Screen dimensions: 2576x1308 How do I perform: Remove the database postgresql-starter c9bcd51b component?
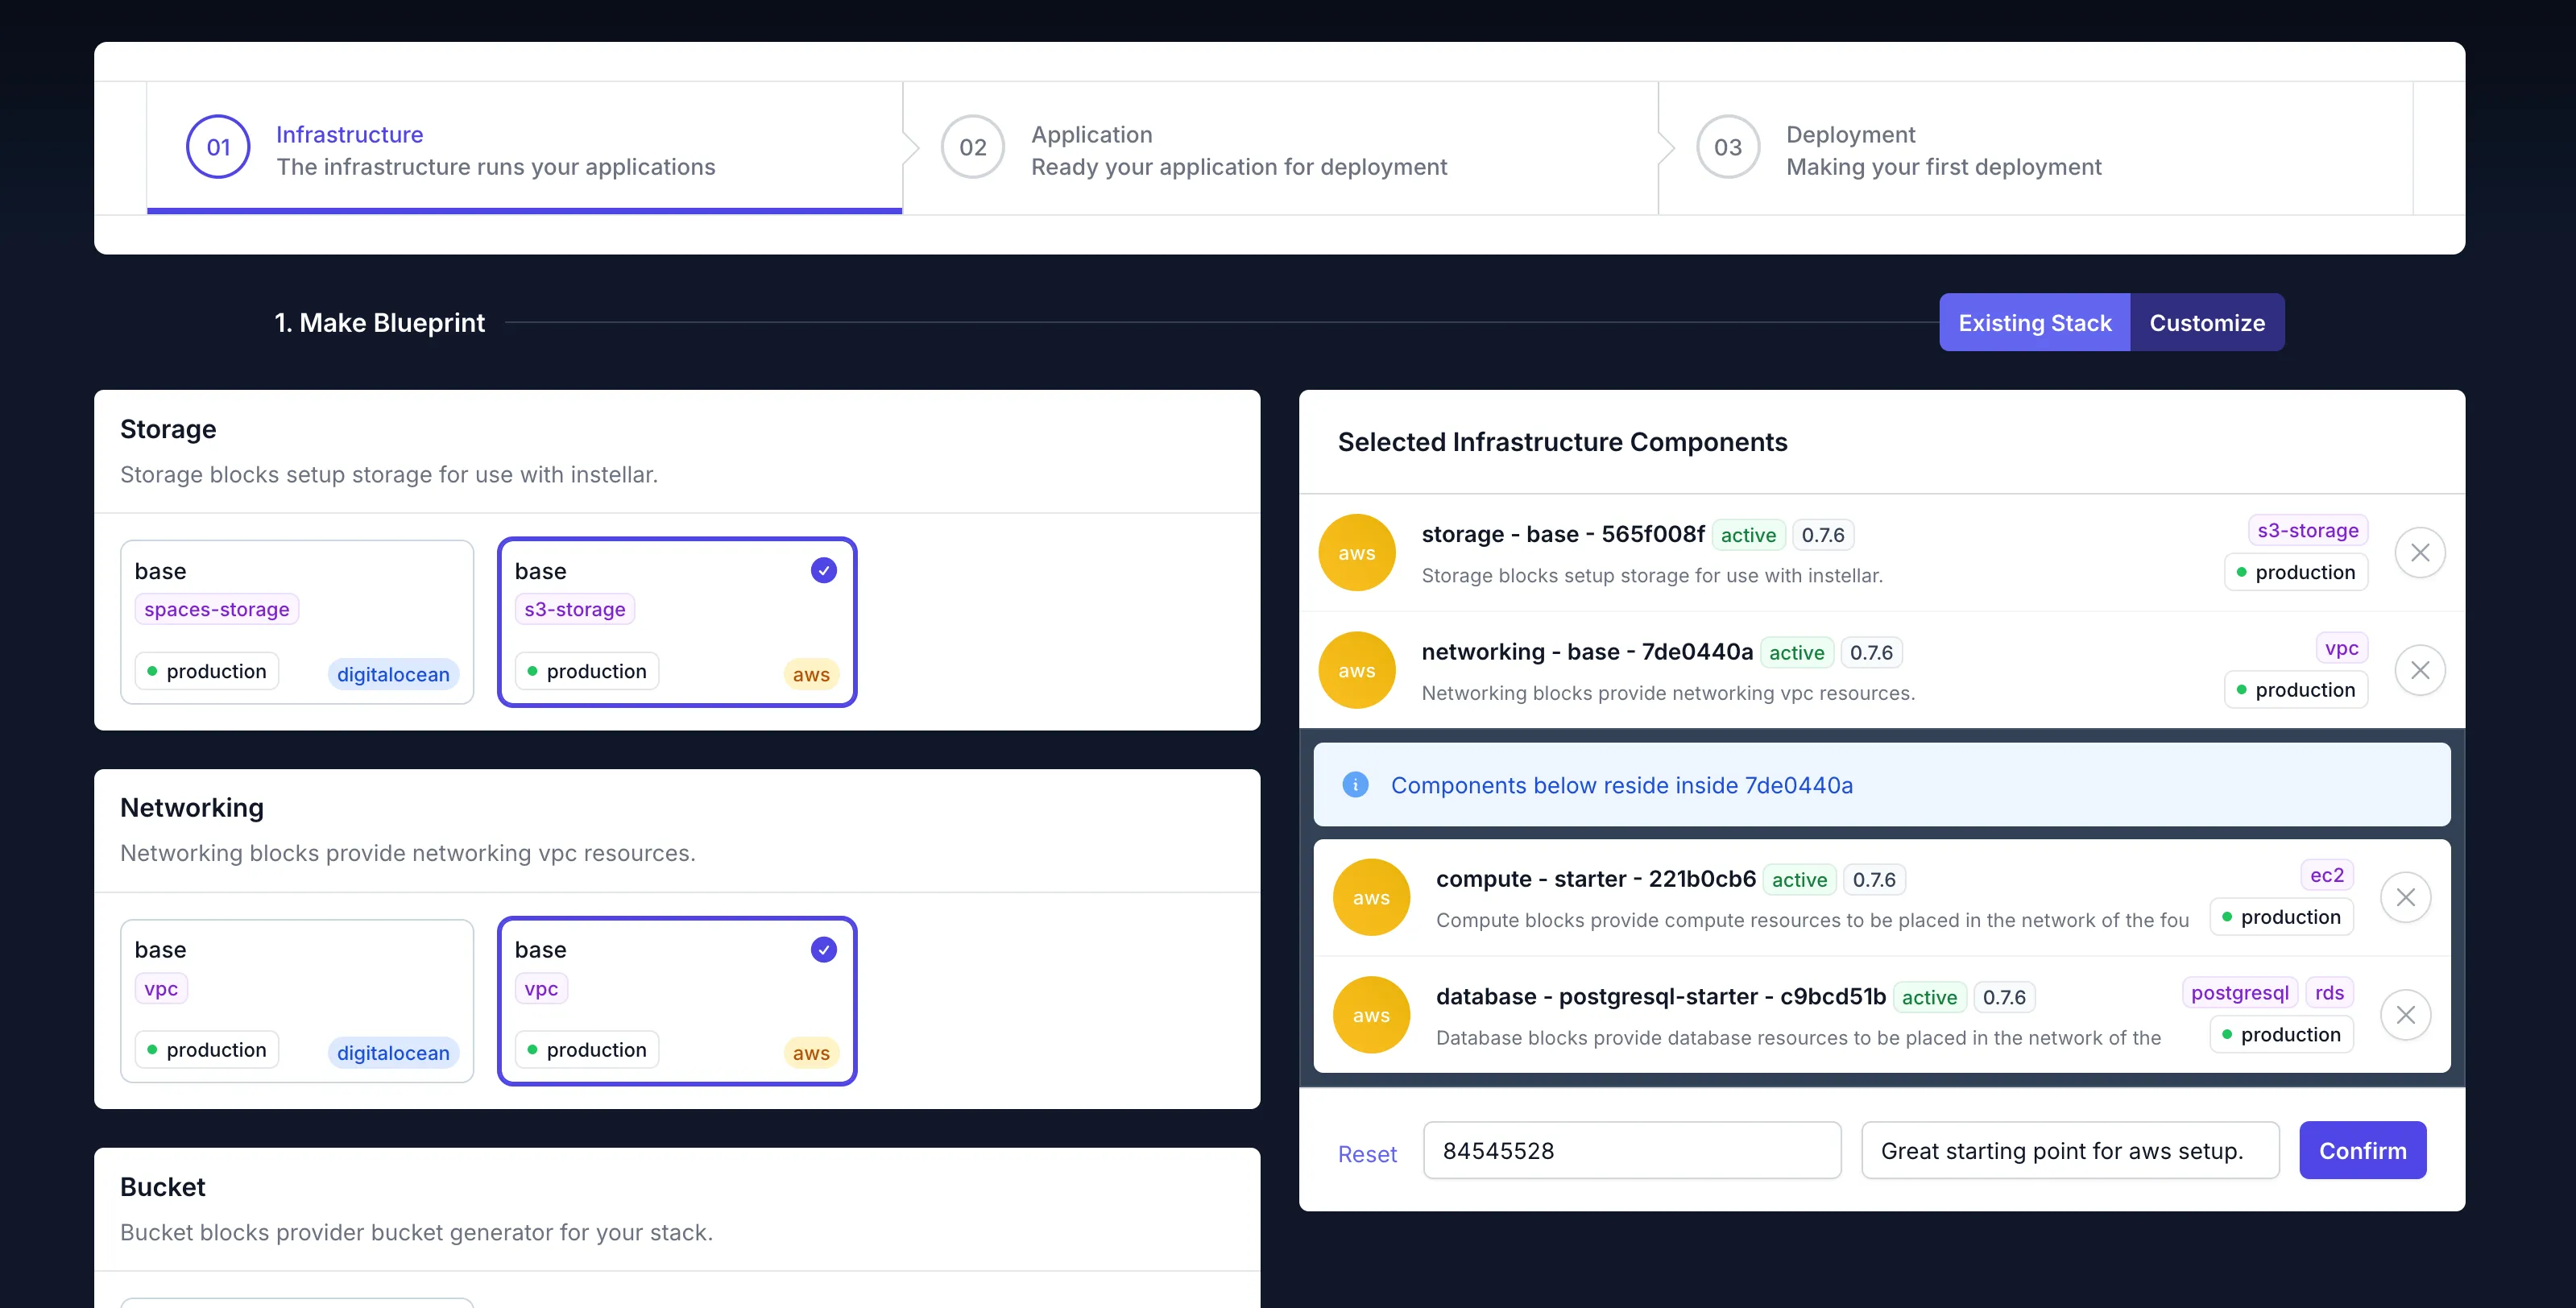pyautogui.click(x=2405, y=1015)
